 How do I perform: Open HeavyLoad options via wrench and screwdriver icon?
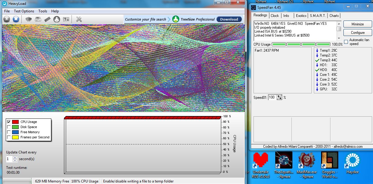tap(79, 19)
